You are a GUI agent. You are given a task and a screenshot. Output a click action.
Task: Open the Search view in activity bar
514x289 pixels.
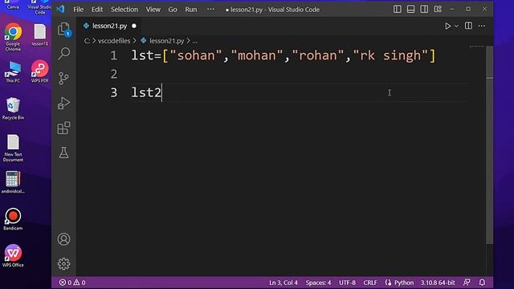click(x=64, y=54)
